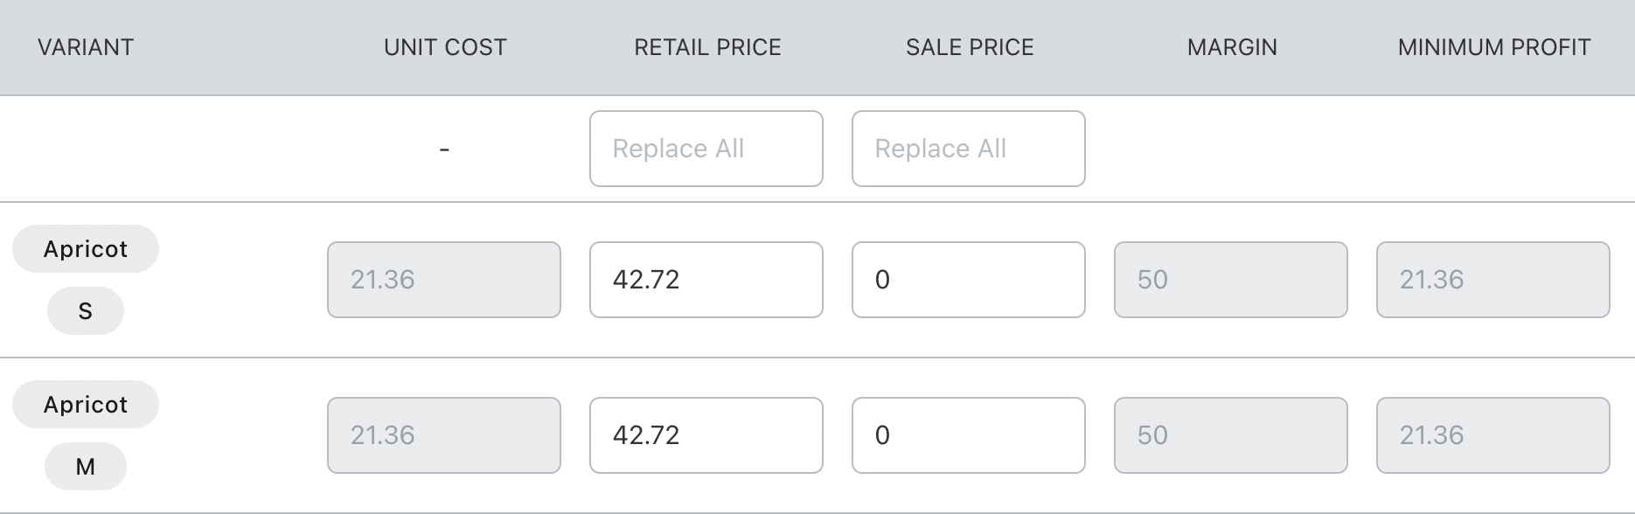Edit retail price for Apricot M

706,435
